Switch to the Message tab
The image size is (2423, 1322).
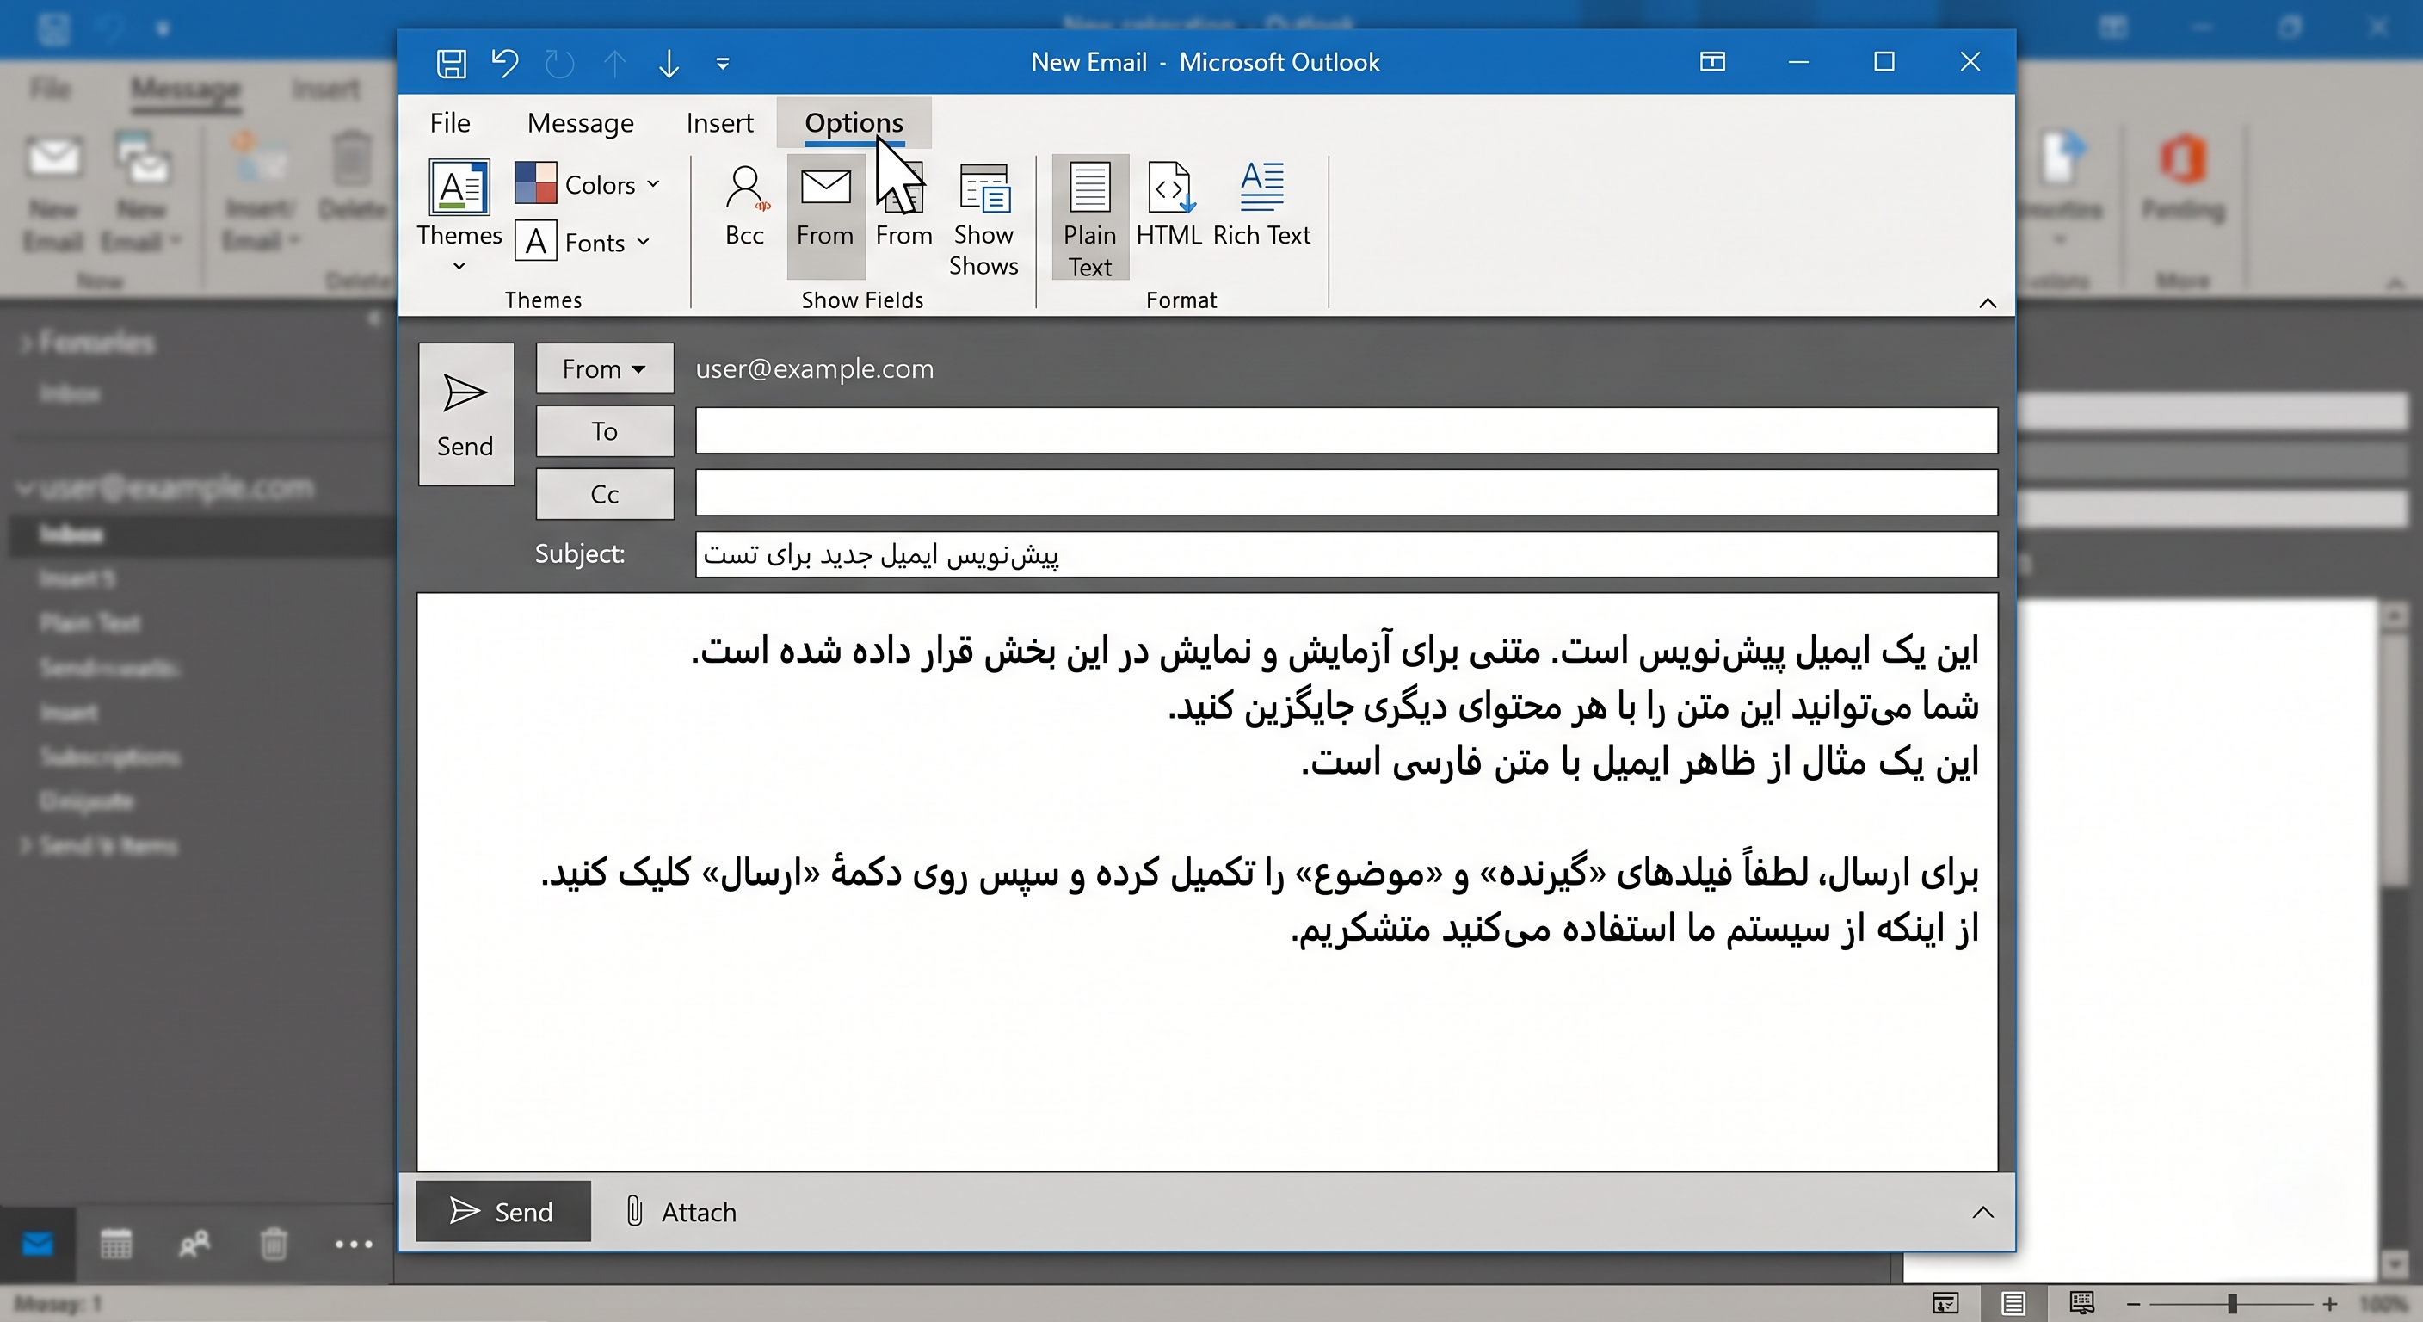pos(580,122)
